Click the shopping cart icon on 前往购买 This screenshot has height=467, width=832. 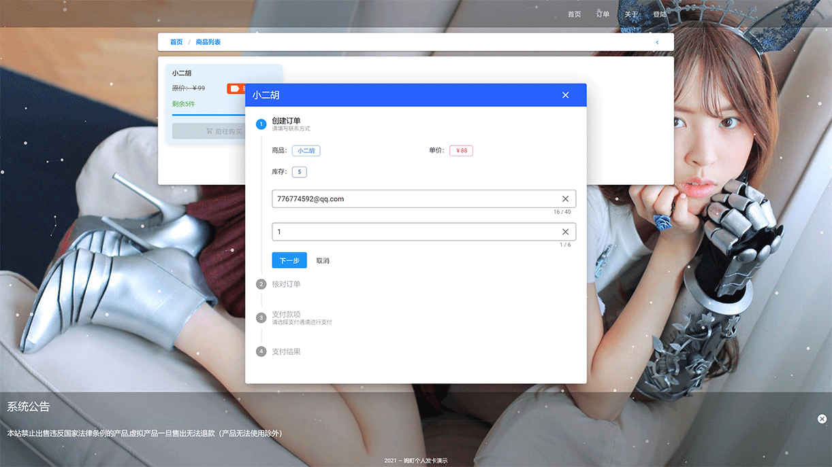[209, 131]
